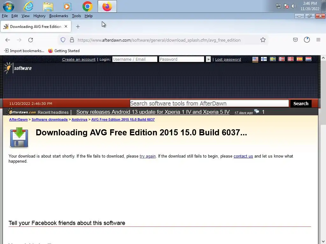The width and height of the screenshot is (326, 244).
Task: Open the Tools menu
Action: [x=76, y=16]
